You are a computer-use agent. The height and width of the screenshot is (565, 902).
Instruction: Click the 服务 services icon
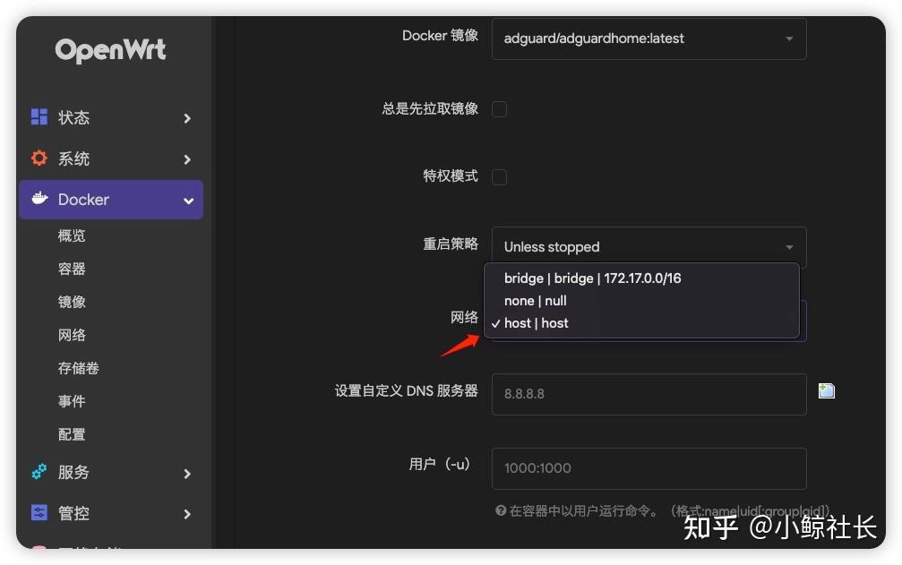39,472
